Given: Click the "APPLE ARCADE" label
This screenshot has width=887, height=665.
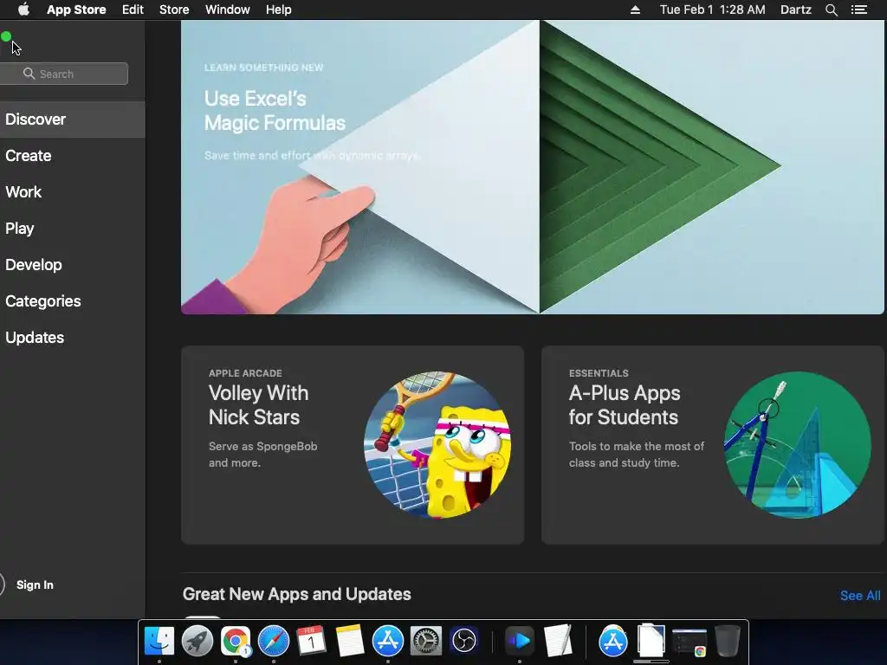Looking at the screenshot, I should [245, 373].
